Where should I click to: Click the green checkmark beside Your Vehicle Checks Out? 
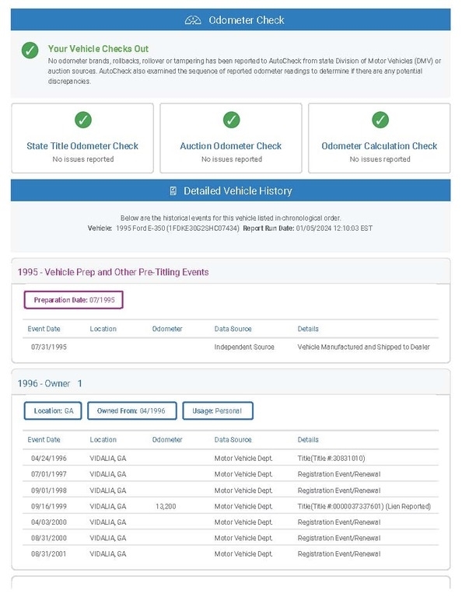pyautogui.click(x=30, y=51)
